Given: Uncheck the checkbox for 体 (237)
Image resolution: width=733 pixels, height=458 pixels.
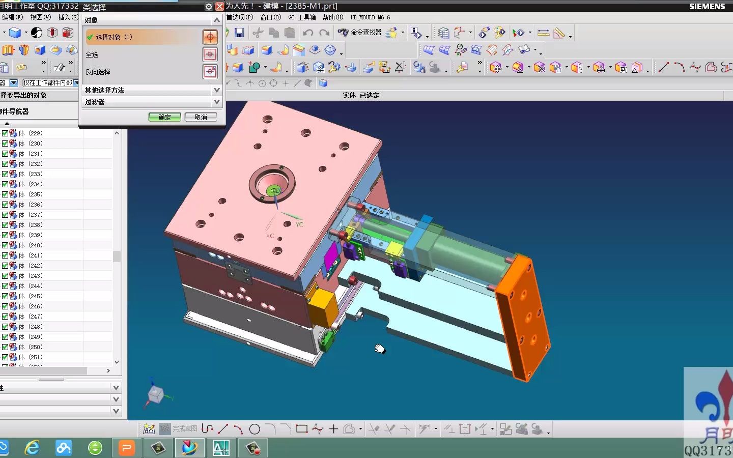Looking at the screenshot, I should (5, 215).
